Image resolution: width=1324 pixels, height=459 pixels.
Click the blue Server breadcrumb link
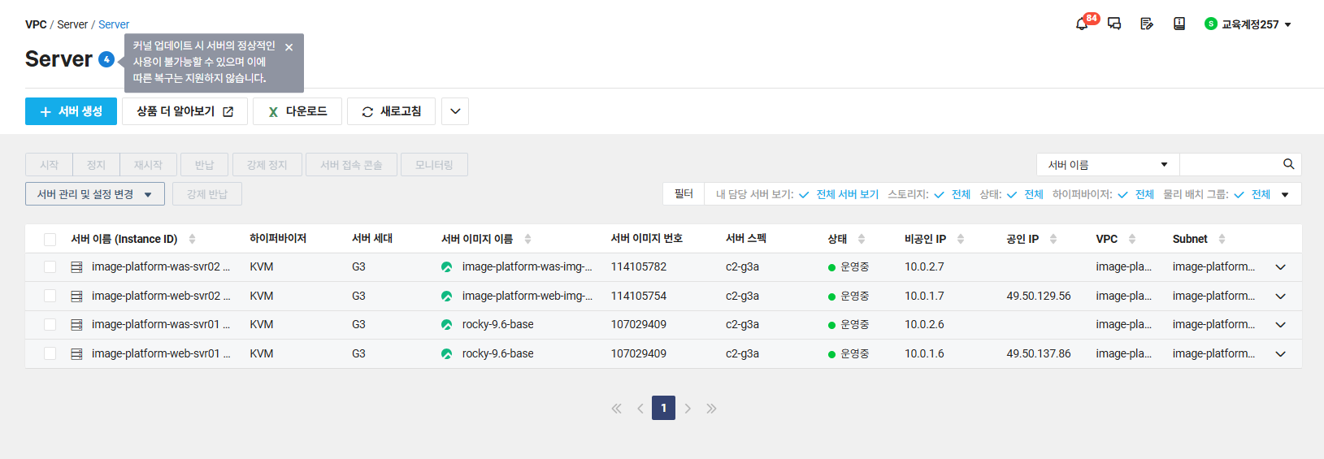point(114,24)
